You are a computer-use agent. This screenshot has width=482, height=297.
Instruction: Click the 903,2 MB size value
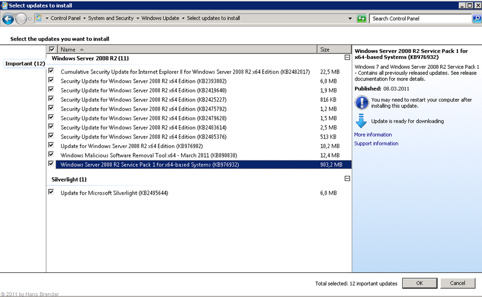[x=331, y=165]
